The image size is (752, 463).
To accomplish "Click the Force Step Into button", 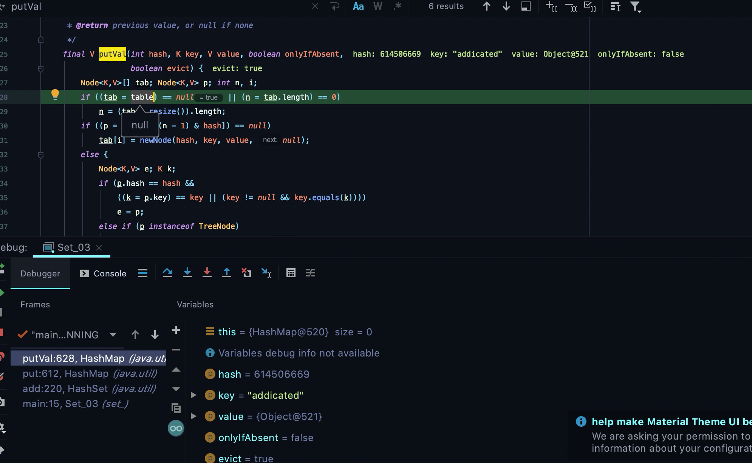I will click(x=207, y=273).
